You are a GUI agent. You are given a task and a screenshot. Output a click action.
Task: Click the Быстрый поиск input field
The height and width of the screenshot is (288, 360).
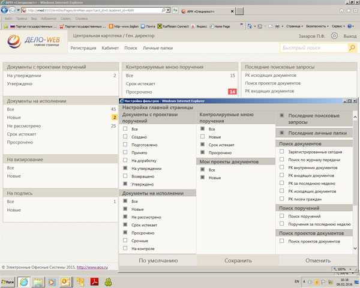314,48
